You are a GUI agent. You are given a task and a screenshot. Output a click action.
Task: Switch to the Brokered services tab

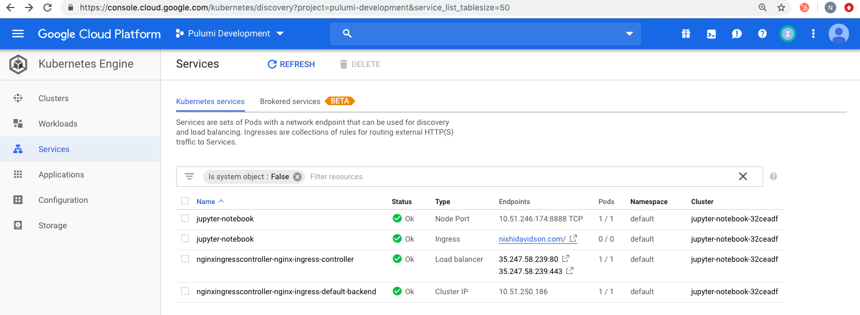[290, 102]
